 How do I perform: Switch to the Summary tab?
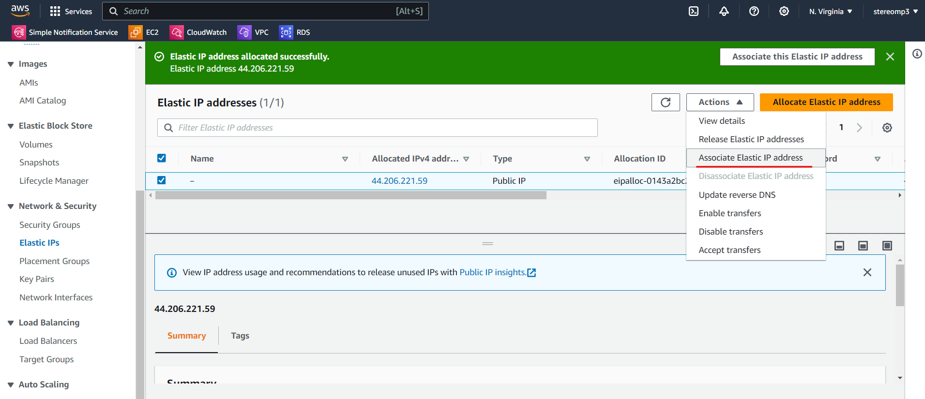(x=186, y=336)
